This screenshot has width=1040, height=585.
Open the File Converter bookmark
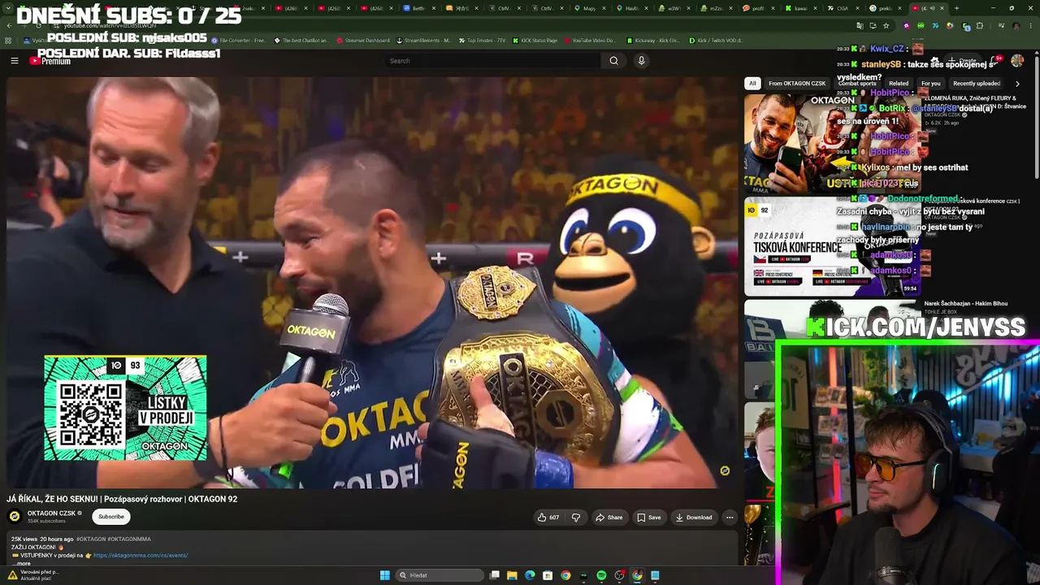point(239,40)
